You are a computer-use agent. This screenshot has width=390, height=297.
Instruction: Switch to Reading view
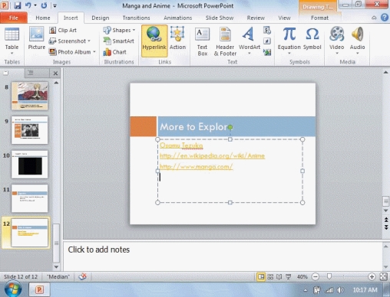click(279, 276)
